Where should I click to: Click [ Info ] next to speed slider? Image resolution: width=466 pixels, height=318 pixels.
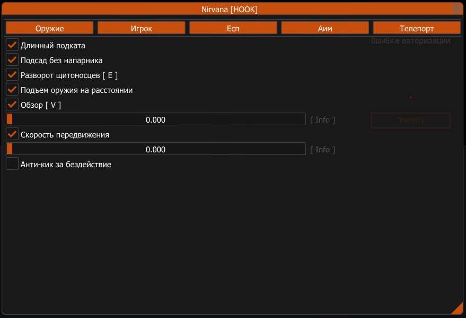322,149
